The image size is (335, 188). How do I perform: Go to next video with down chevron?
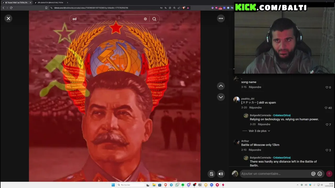(221, 97)
